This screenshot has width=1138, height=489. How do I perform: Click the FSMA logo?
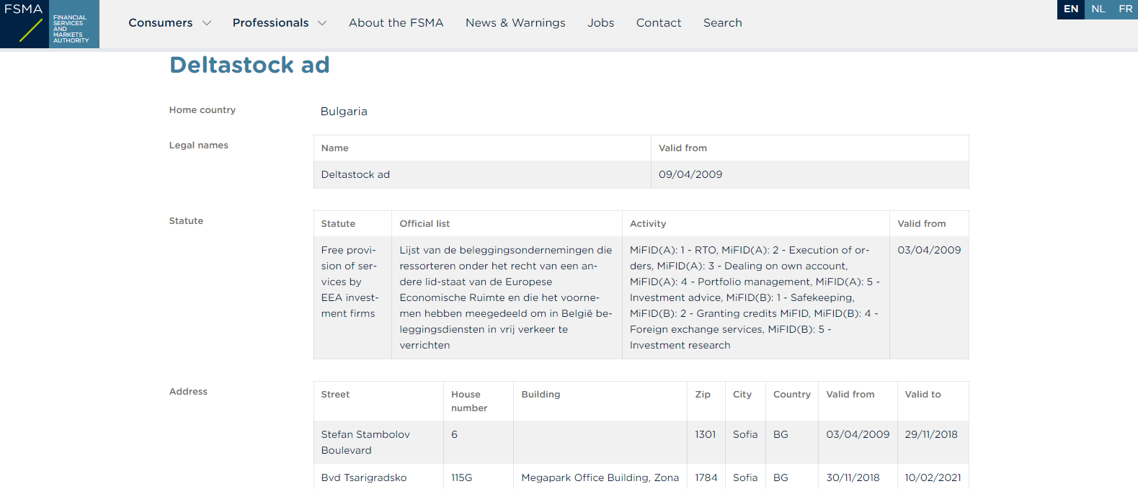point(50,24)
